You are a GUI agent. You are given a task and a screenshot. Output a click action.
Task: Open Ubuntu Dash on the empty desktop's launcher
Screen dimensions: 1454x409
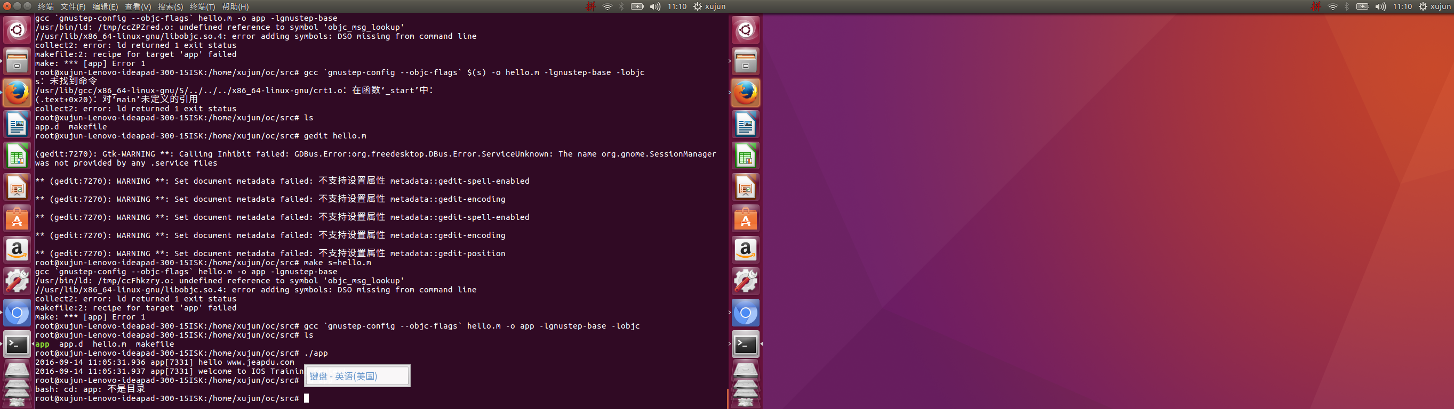pyautogui.click(x=746, y=29)
